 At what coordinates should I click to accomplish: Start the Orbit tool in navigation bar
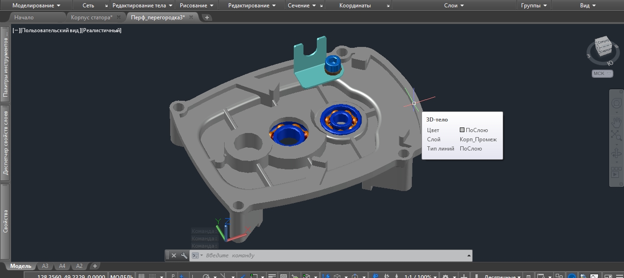pyautogui.click(x=616, y=154)
